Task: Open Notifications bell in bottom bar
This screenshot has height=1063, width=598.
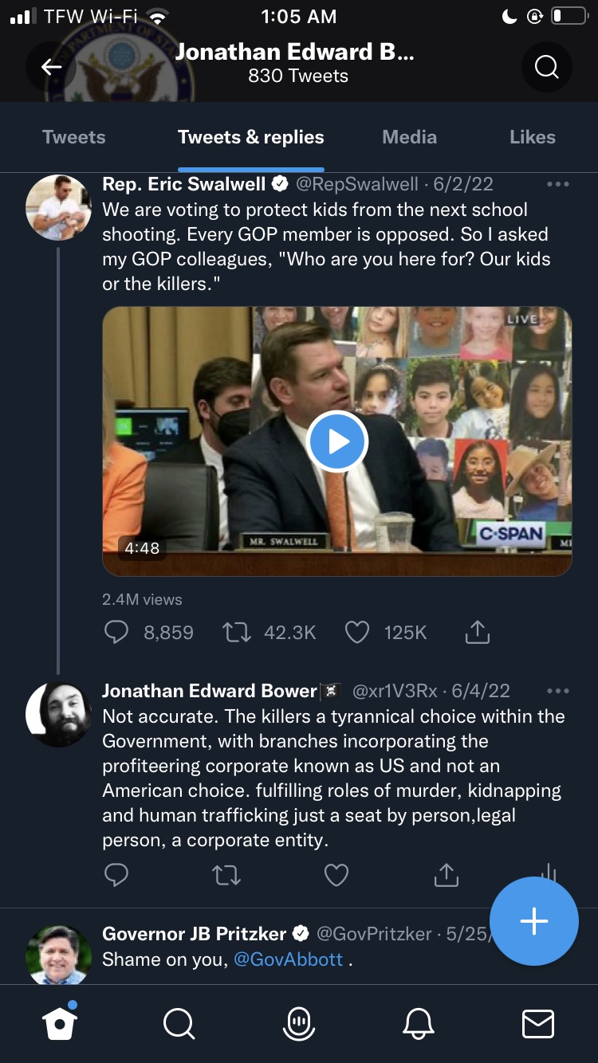Action: (x=419, y=1023)
